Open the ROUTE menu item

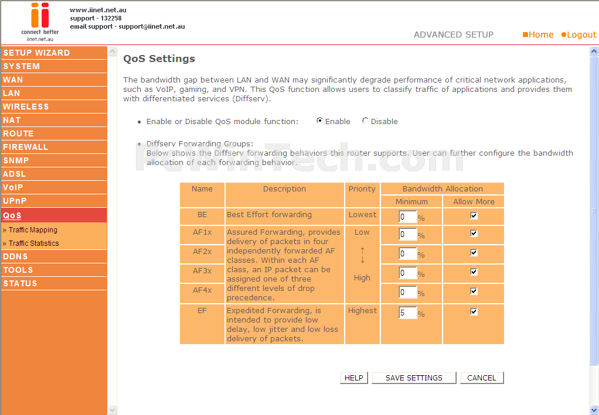[54, 133]
